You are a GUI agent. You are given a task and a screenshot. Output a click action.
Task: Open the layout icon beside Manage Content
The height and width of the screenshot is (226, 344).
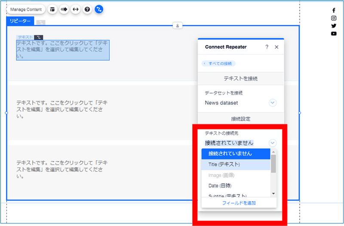(52, 9)
